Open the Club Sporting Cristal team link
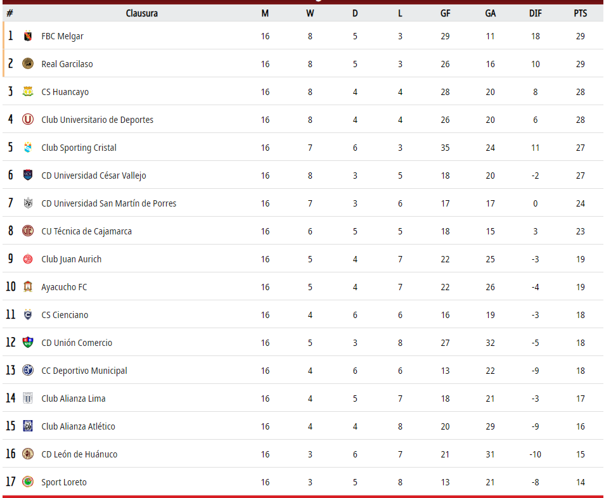604x498 pixels. 79,148
